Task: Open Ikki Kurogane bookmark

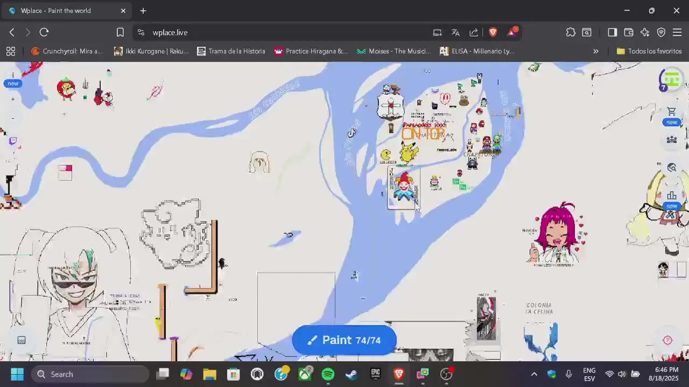Action: [x=151, y=51]
